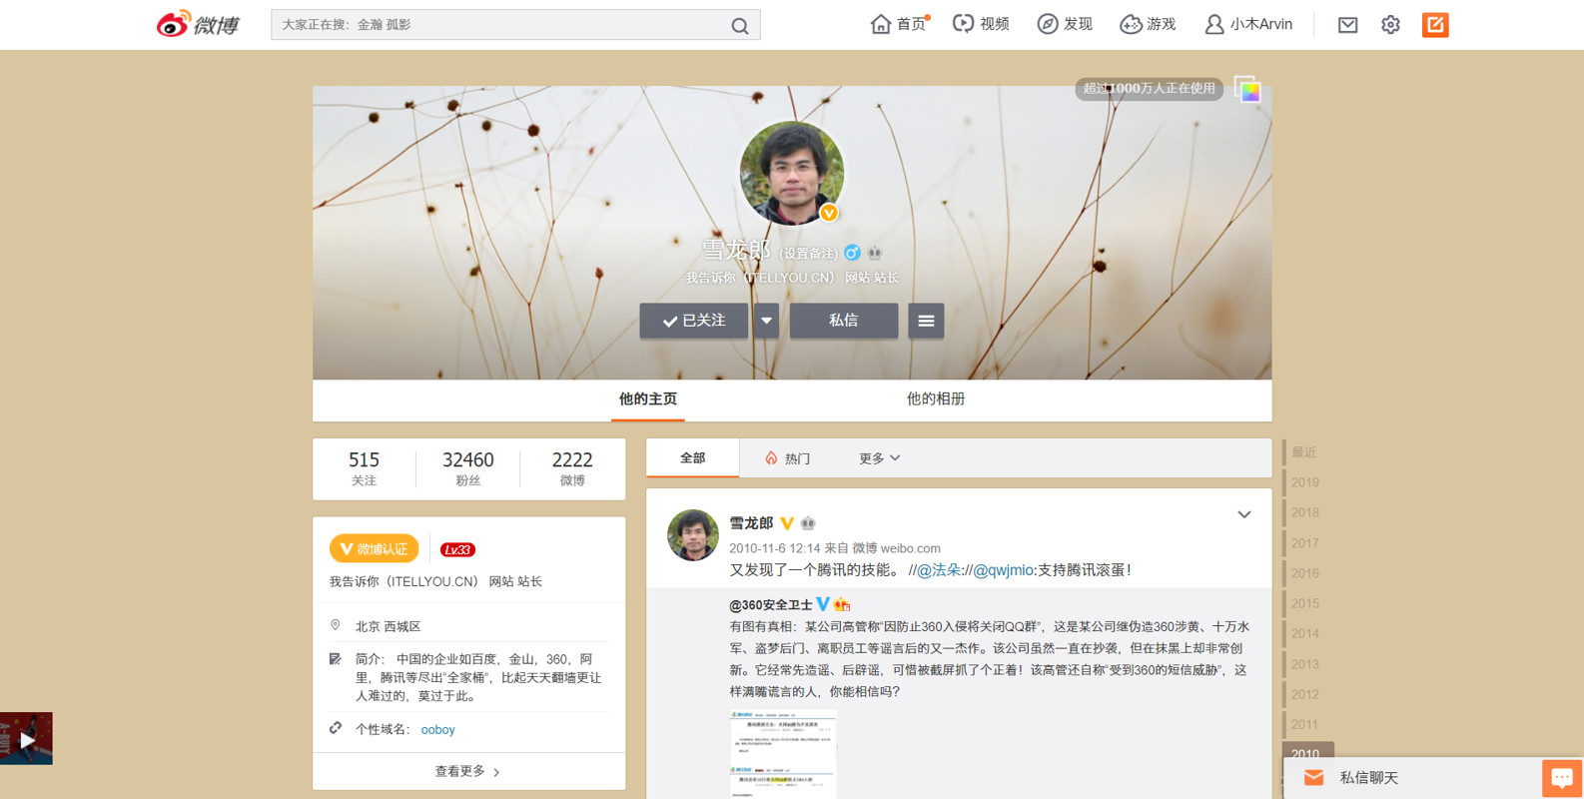Screen dimensions: 1584x799
Task: Open the mail messages icon
Action: coord(1347,25)
